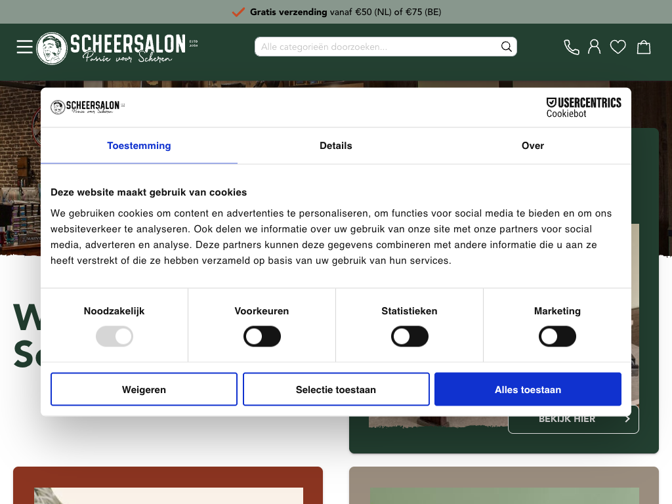672x504 pixels.
Task: View wishlist via heart icon
Action: [618, 47]
